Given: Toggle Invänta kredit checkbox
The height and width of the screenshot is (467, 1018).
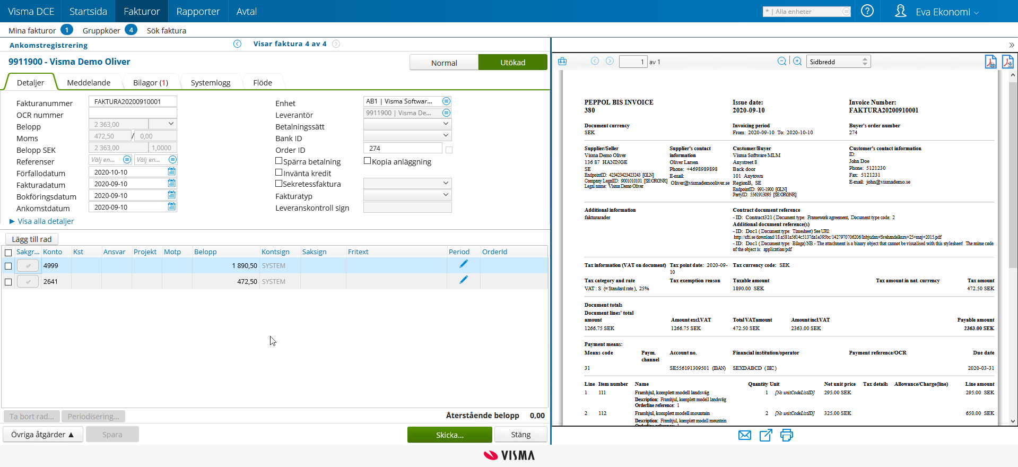Looking at the screenshot, I should [x=279, y=172].
